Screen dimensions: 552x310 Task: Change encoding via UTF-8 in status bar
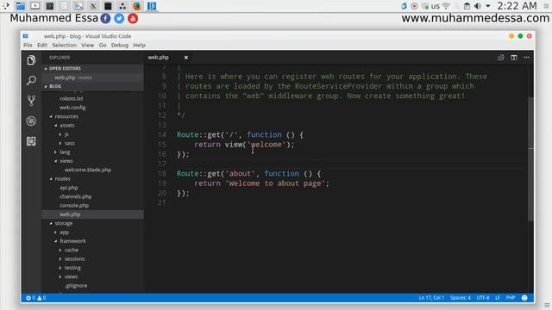(x=483, y=298)
